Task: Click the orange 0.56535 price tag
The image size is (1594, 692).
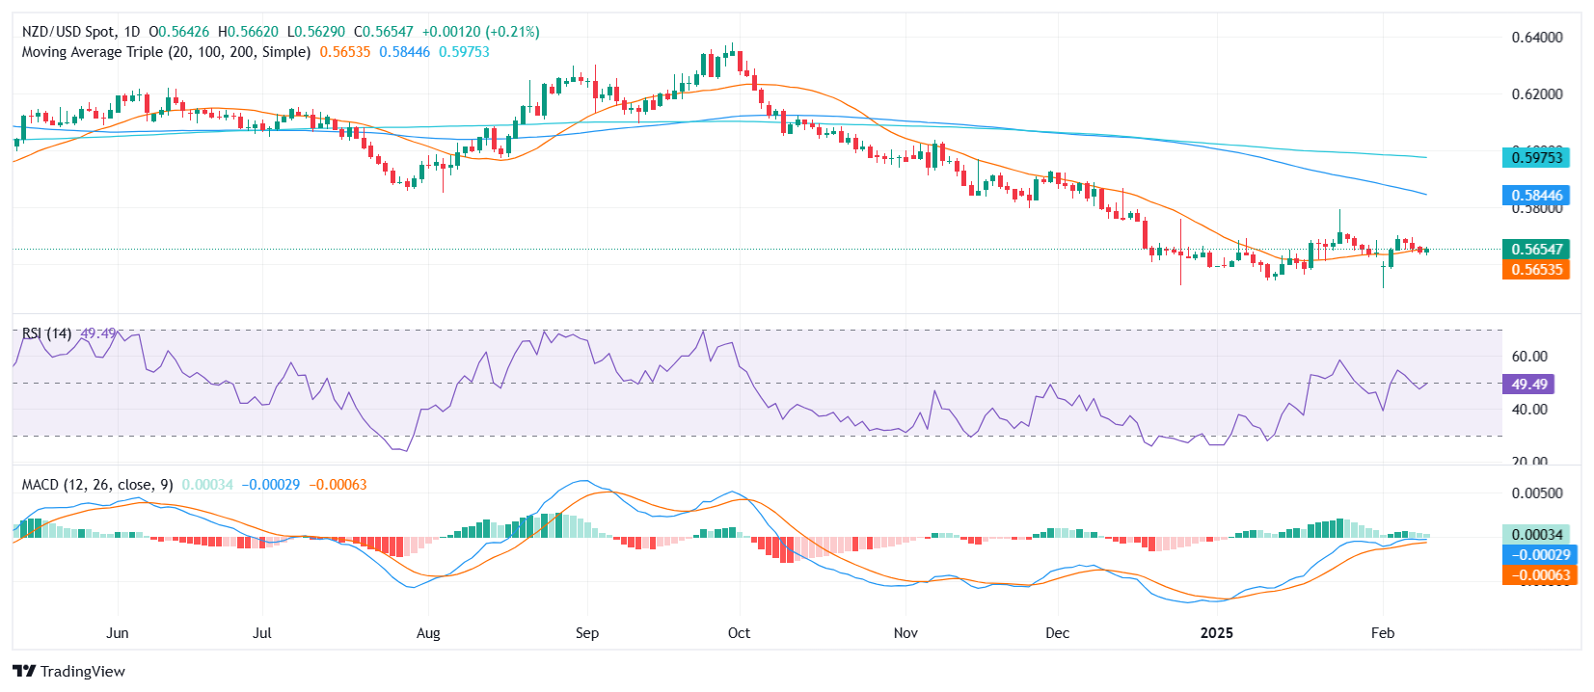Action: click(x=1536, y=270)
